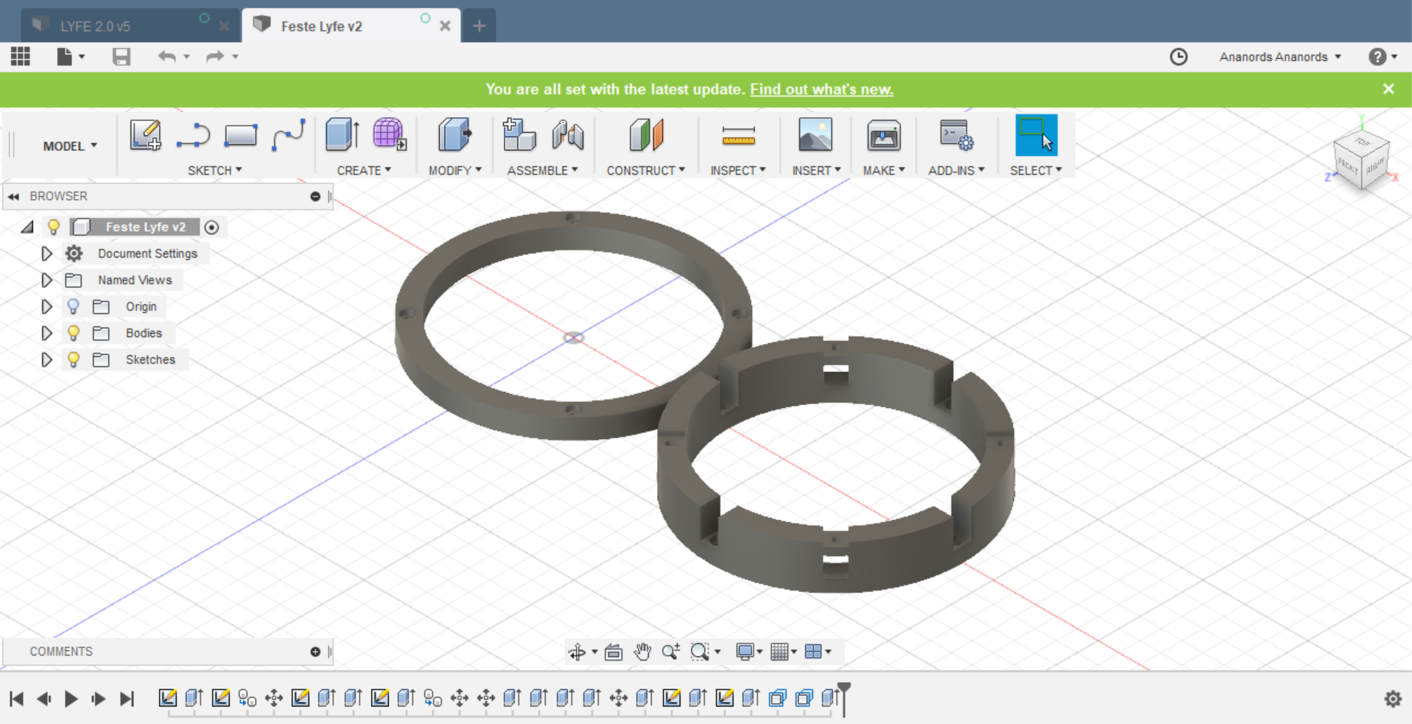
Task: Select the Zoom tool
Action: (x=670, y=652)
